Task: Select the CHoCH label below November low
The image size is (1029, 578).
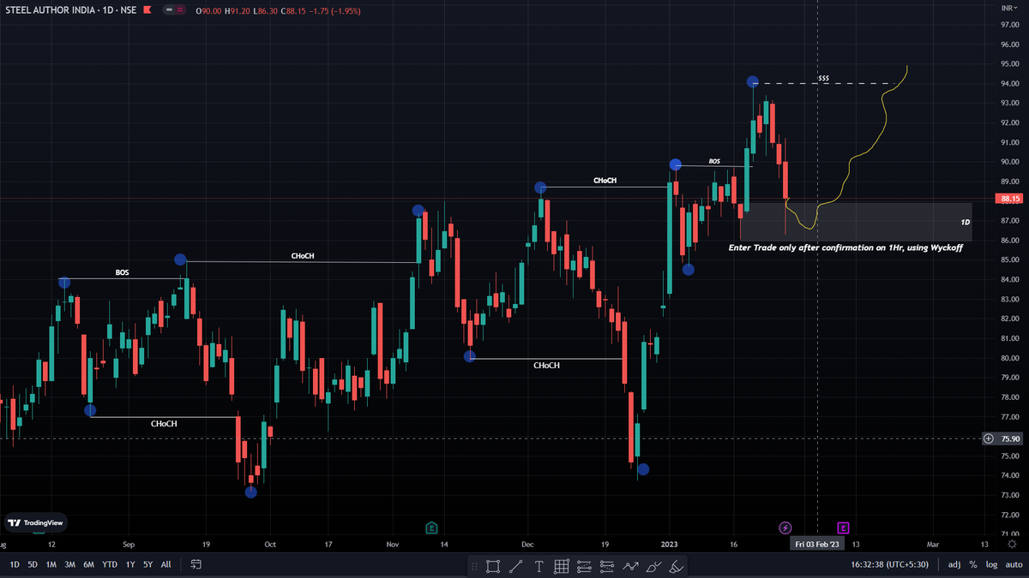Action: [x=546, y=365]
